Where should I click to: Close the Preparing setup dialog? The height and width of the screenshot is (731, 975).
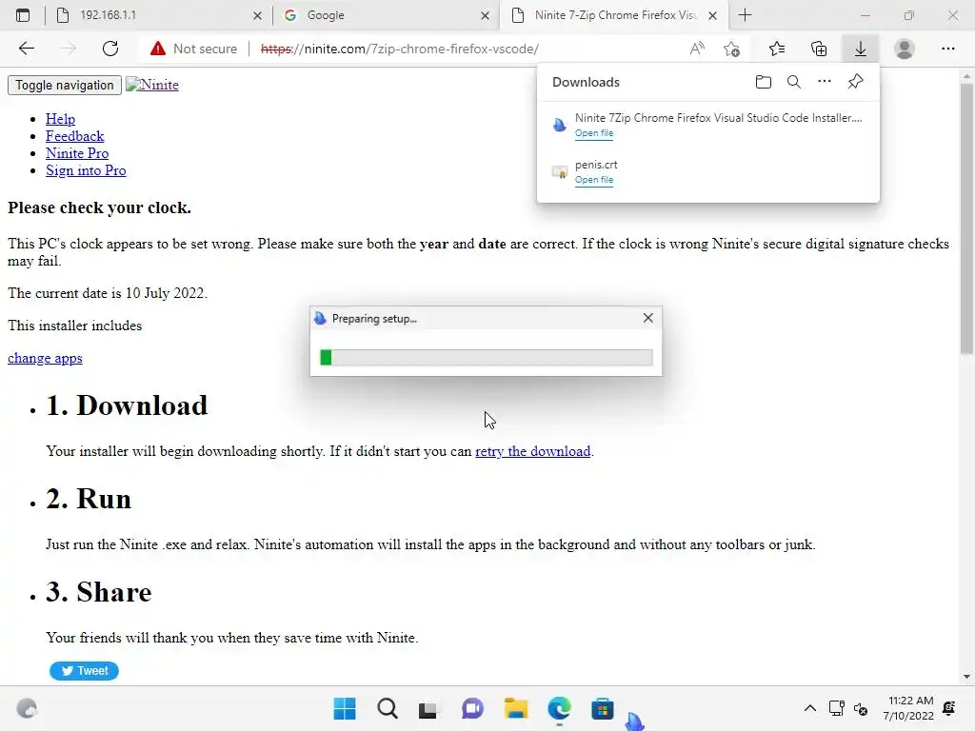(x=647, y=318)
